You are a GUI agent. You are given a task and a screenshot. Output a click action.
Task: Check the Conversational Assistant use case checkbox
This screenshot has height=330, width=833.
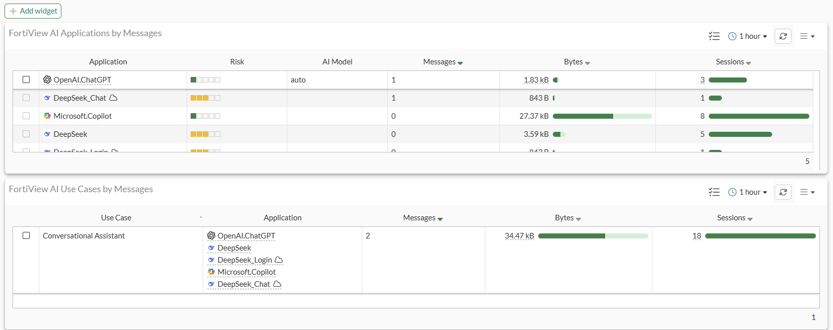click(26, 235)
